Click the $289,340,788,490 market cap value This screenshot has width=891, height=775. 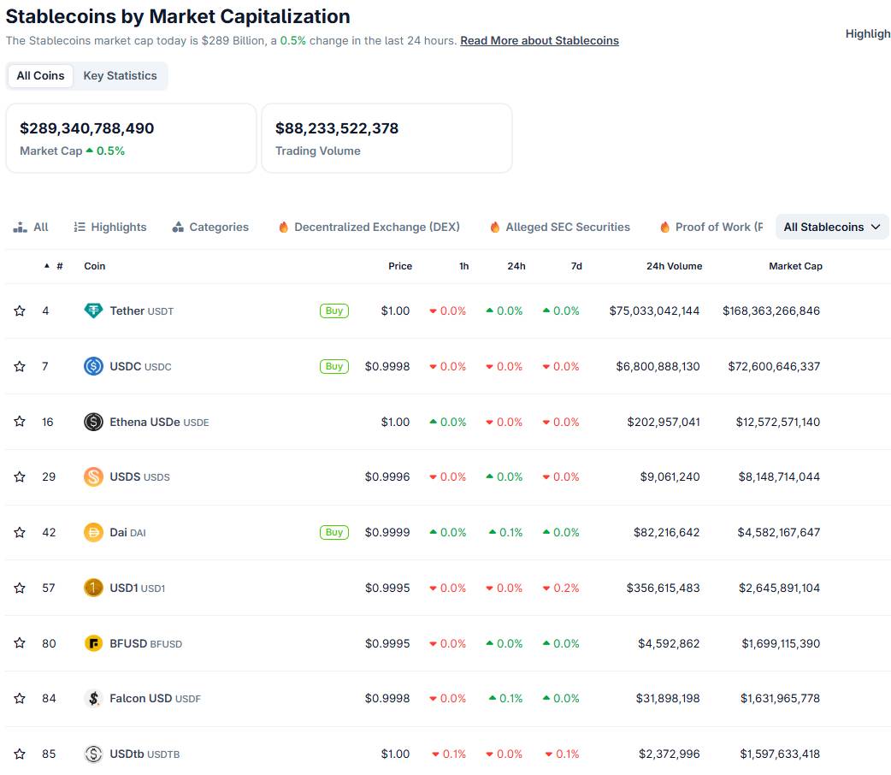(87, 128)
